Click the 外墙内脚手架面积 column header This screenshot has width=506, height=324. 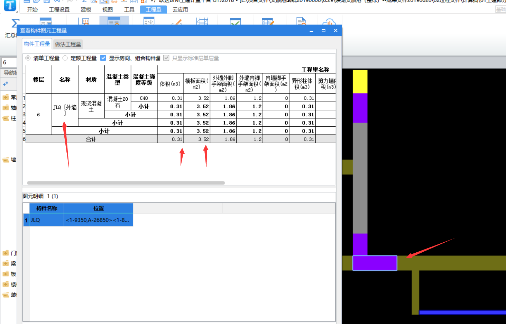coord(249,84)
